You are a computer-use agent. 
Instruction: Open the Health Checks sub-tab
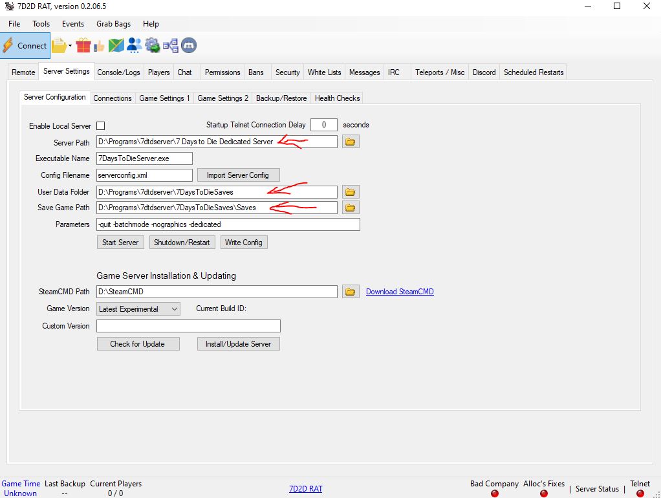[x=337, y=98]
